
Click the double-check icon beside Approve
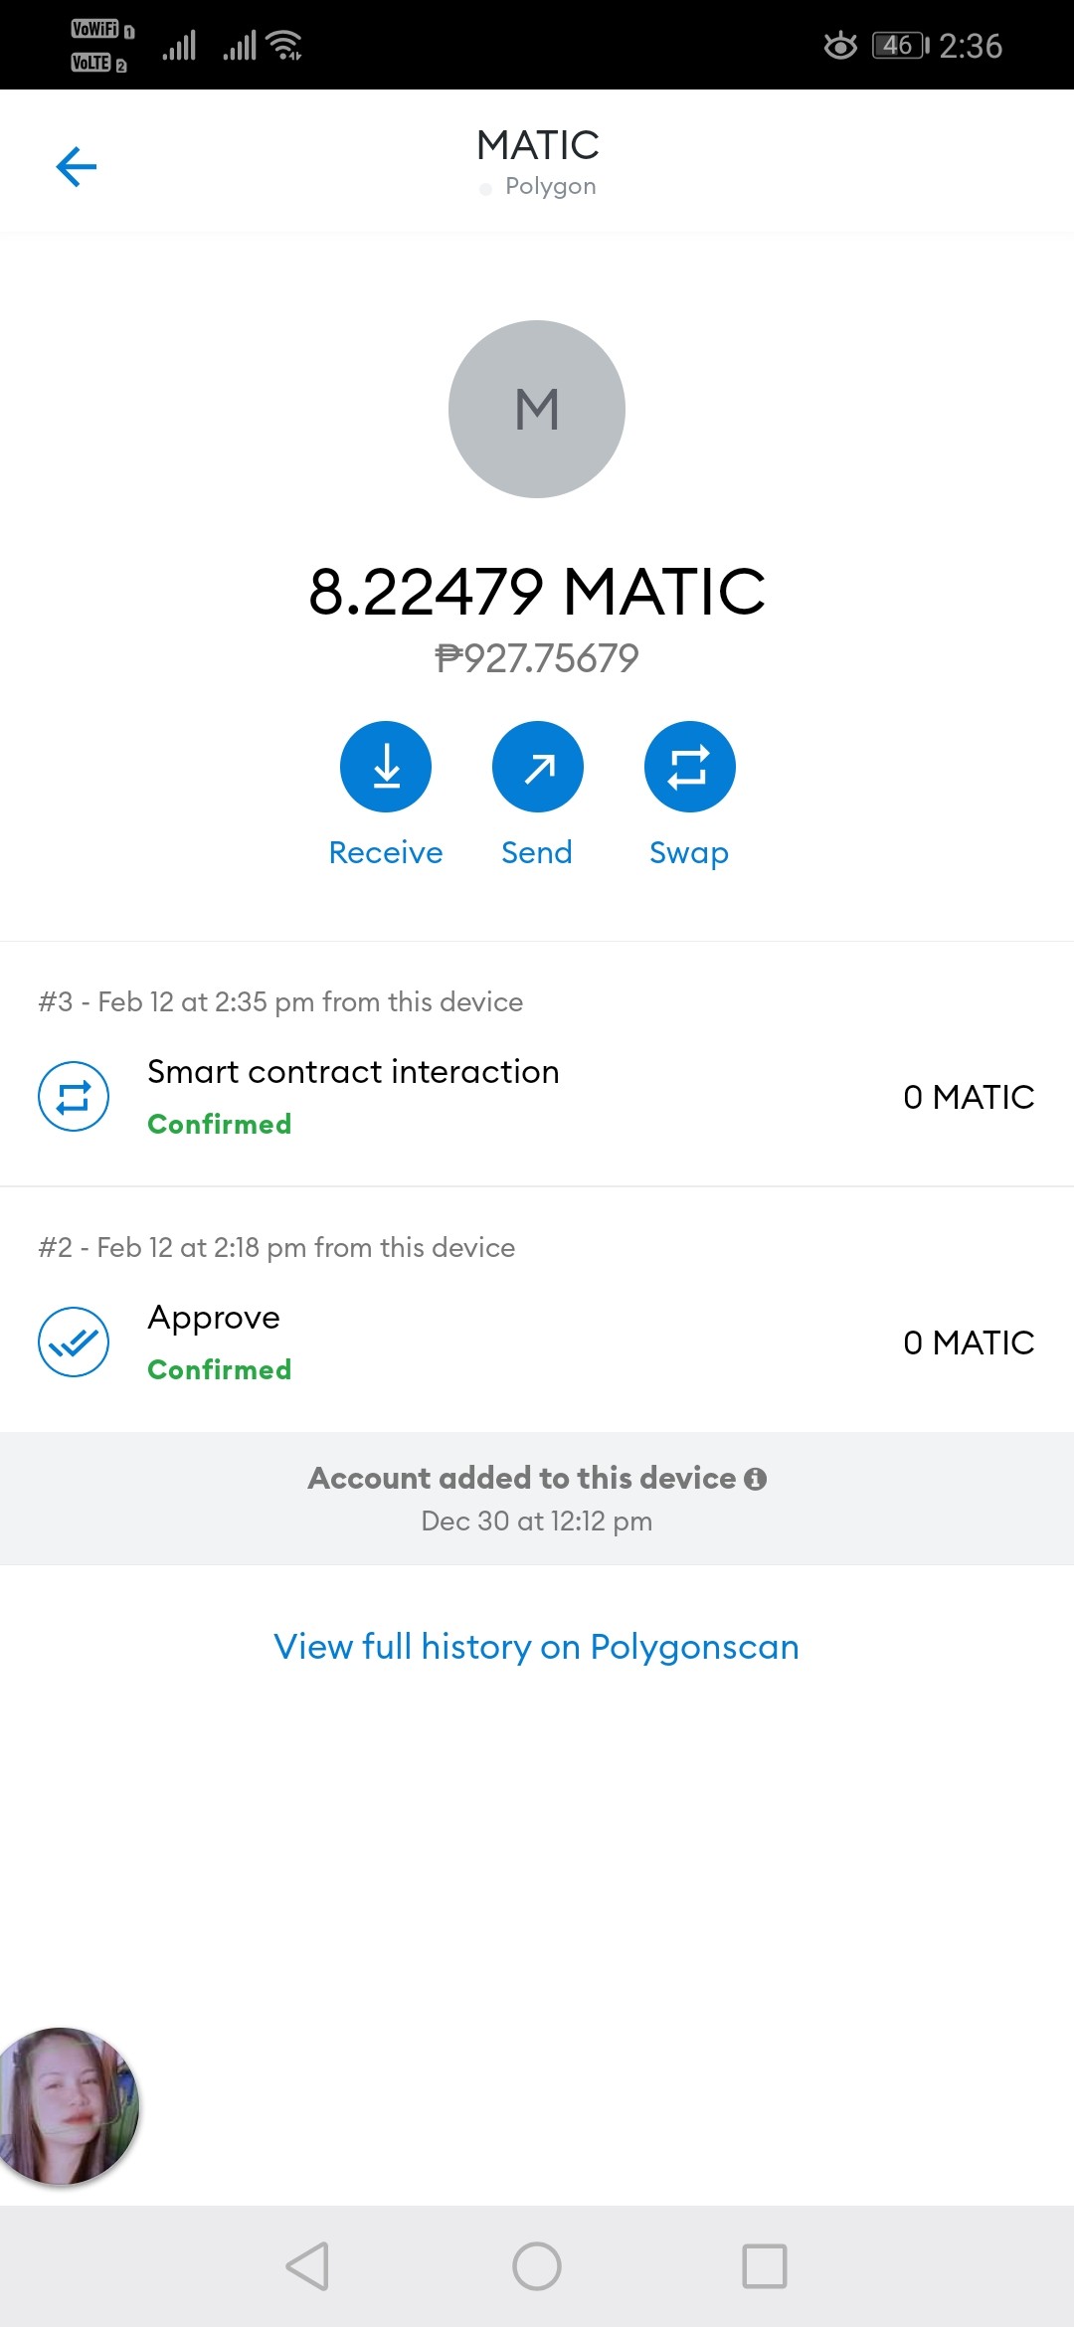point(74,1342)
